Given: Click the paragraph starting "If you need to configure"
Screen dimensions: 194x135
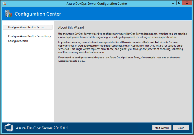Looking at the screenshot, I should [122, 59].
